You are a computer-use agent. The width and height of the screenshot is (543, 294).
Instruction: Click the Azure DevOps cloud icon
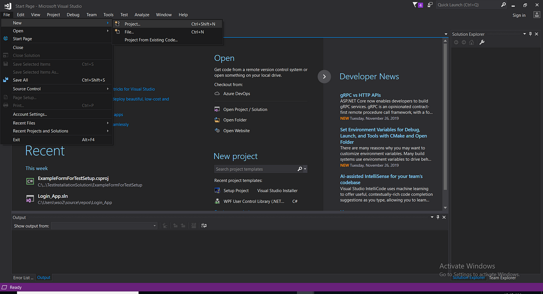pyautogui.click(x=217, y=93)
